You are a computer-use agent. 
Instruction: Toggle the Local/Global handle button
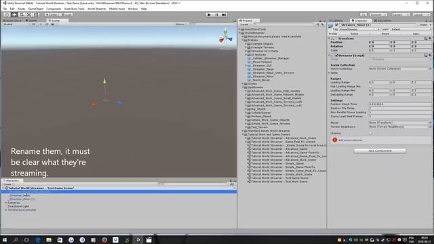pyautogui.click(x=66, y=15)
